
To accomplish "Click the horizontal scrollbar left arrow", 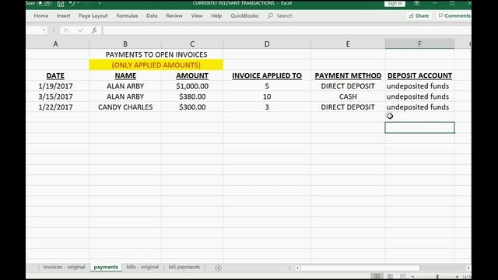I will click(x=297, y=268).
